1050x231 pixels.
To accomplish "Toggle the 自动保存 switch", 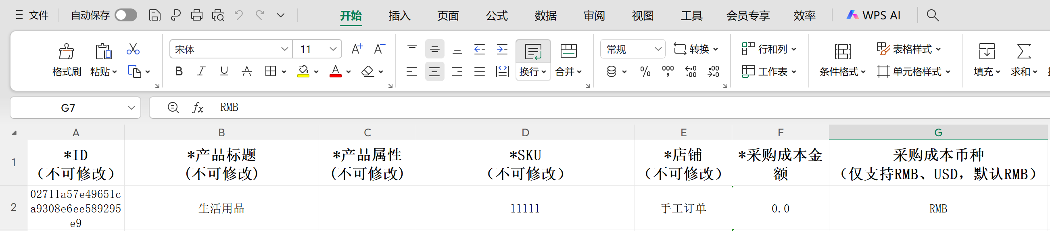I will 125,15.
